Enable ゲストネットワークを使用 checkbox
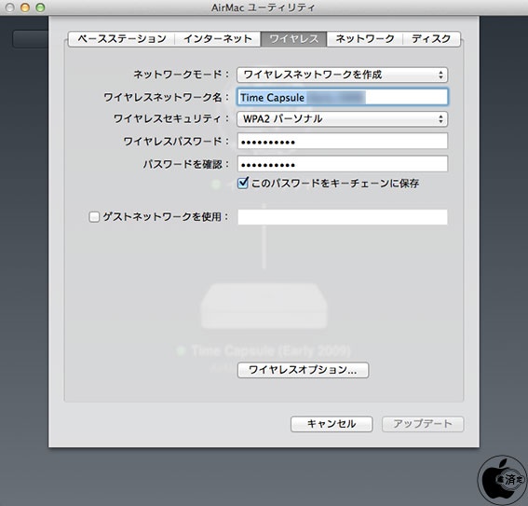The height and width of the screenshot is (506, 528). [x=94, y=216]
